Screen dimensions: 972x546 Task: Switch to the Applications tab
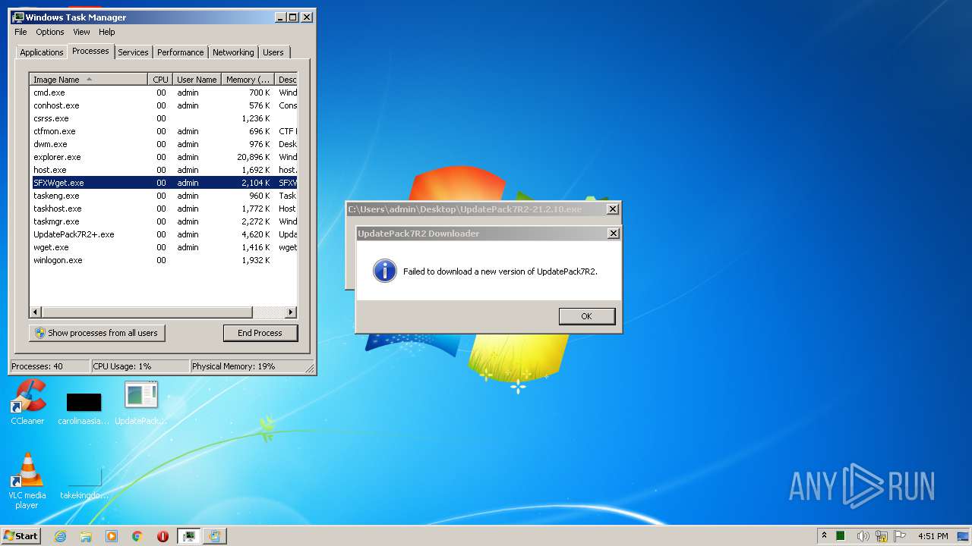point(42,52)
